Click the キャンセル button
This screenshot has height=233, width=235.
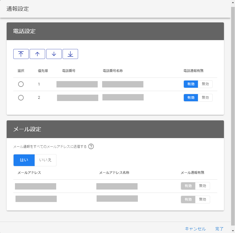pyautogui.click(x=195, y=229)
